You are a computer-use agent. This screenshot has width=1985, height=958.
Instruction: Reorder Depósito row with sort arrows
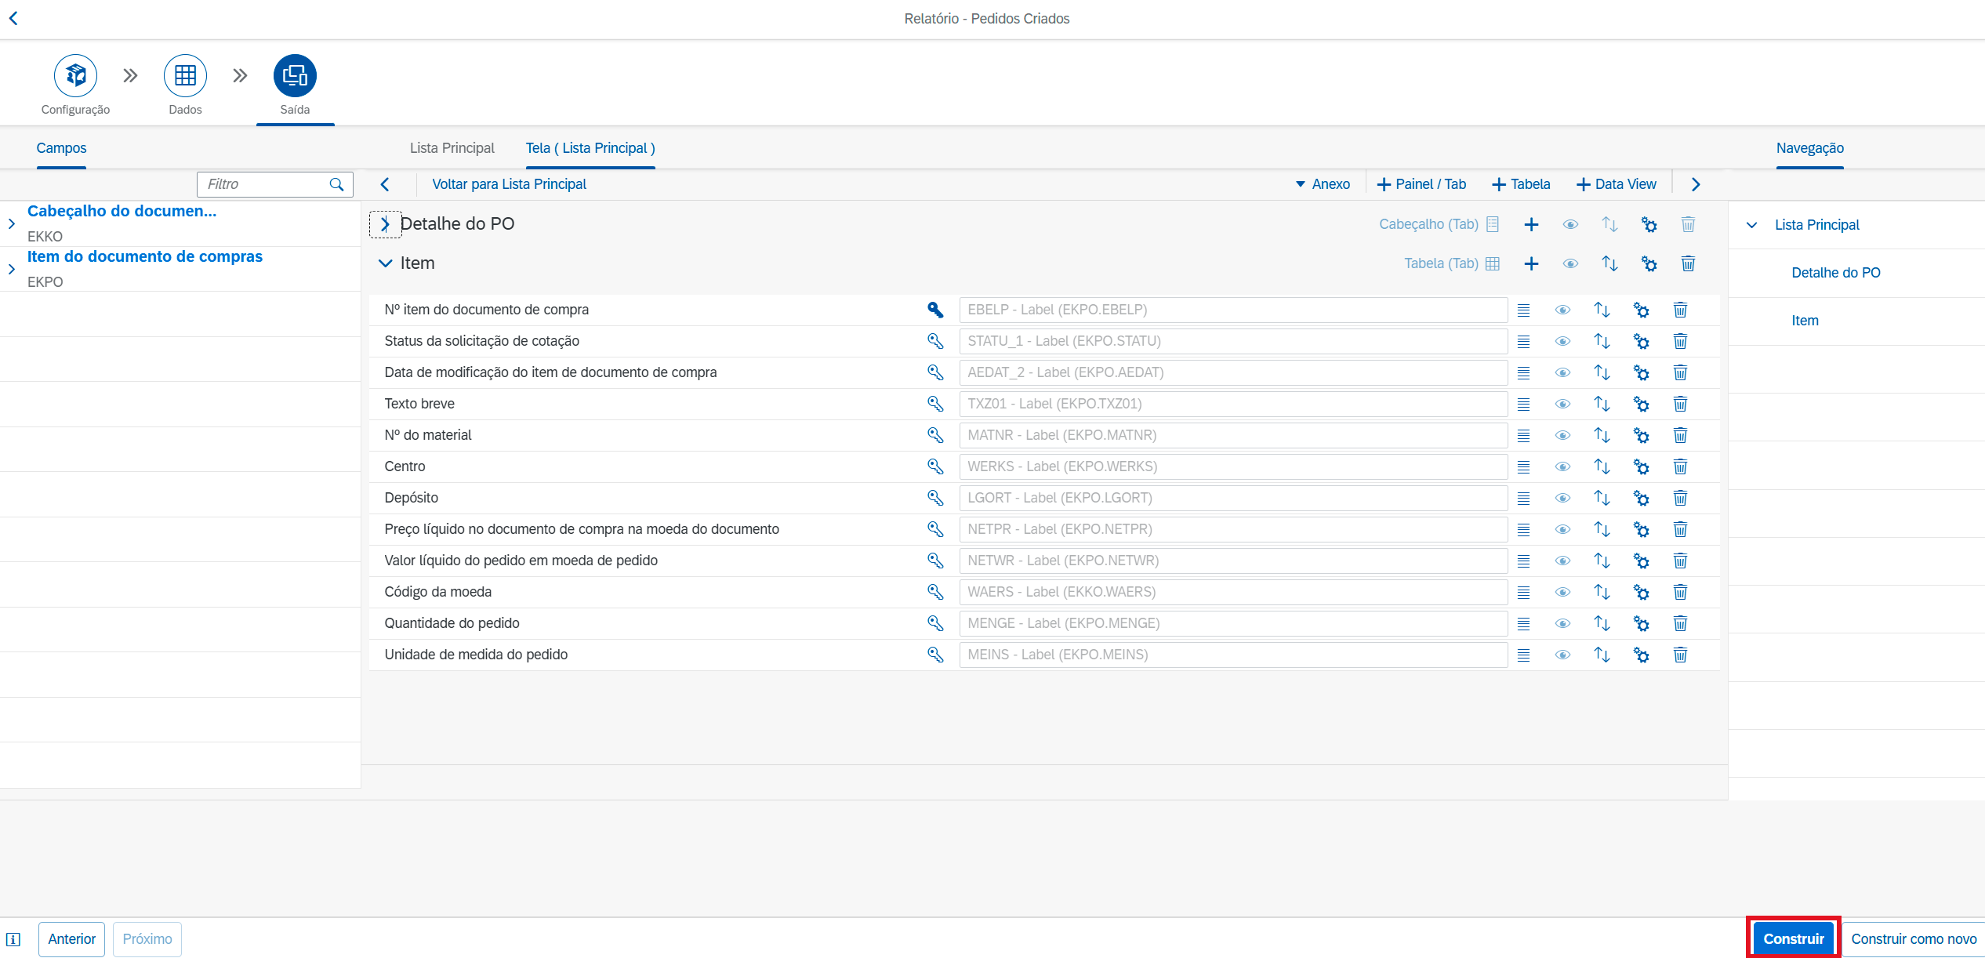(x=1602, y=498)
